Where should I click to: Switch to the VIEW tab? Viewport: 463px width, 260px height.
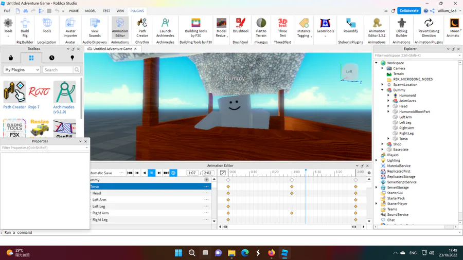(x=120, y=11)
